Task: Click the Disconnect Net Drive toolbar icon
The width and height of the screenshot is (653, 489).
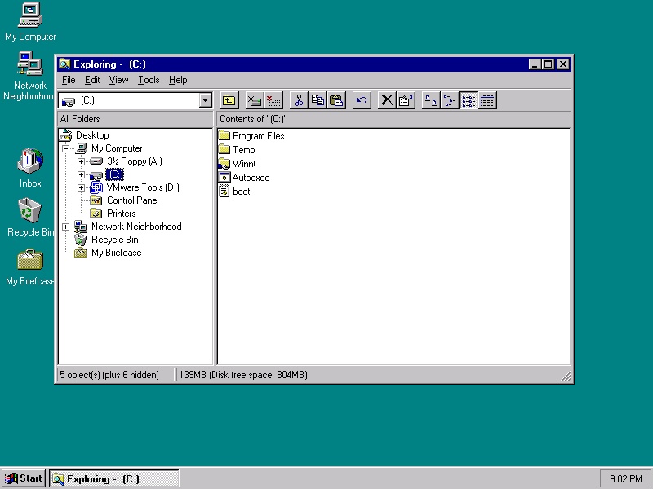Action: point(273,100)
